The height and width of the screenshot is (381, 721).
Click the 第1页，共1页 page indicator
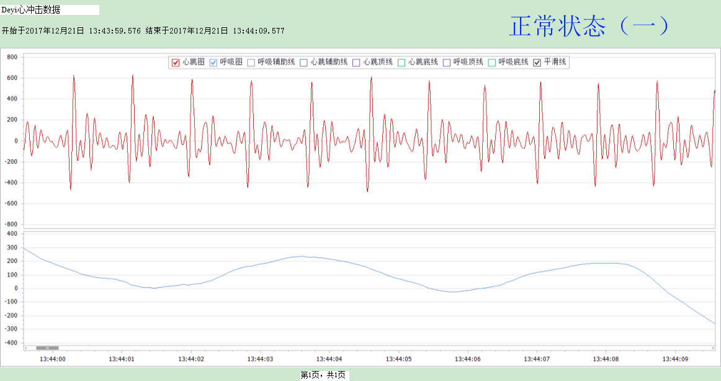323,375
